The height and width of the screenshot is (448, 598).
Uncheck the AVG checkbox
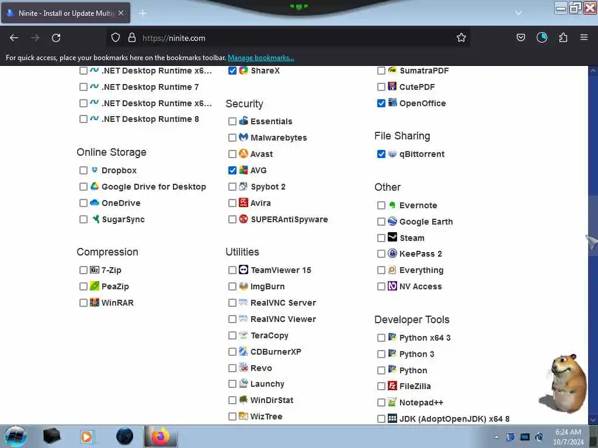[x=232, y=170]
